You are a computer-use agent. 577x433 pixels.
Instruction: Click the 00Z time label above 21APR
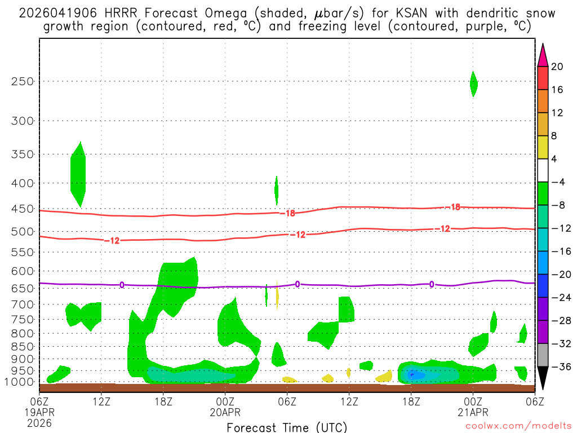coord(473,401)
